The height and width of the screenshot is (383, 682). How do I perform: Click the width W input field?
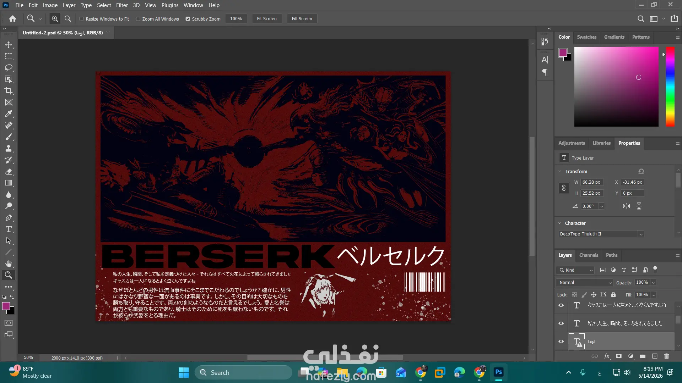[x=592, y=182]
